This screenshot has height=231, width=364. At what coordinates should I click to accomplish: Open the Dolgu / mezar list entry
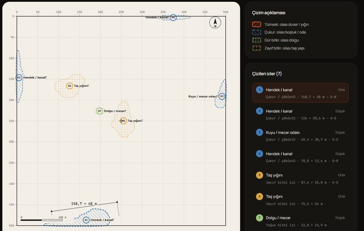coord(300,221)
